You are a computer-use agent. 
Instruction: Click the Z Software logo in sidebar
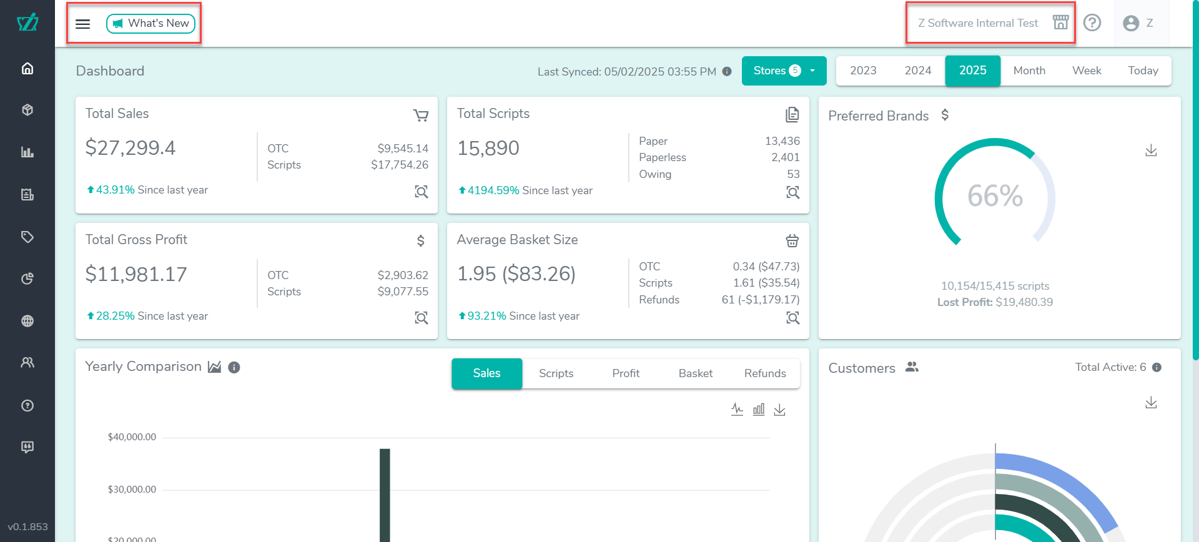27,22
